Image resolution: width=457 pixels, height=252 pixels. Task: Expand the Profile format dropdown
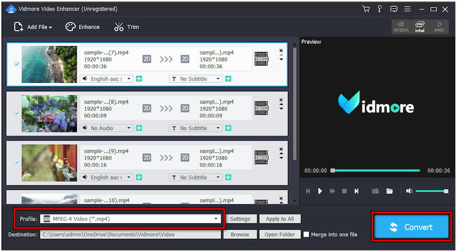tap(216, 219)
